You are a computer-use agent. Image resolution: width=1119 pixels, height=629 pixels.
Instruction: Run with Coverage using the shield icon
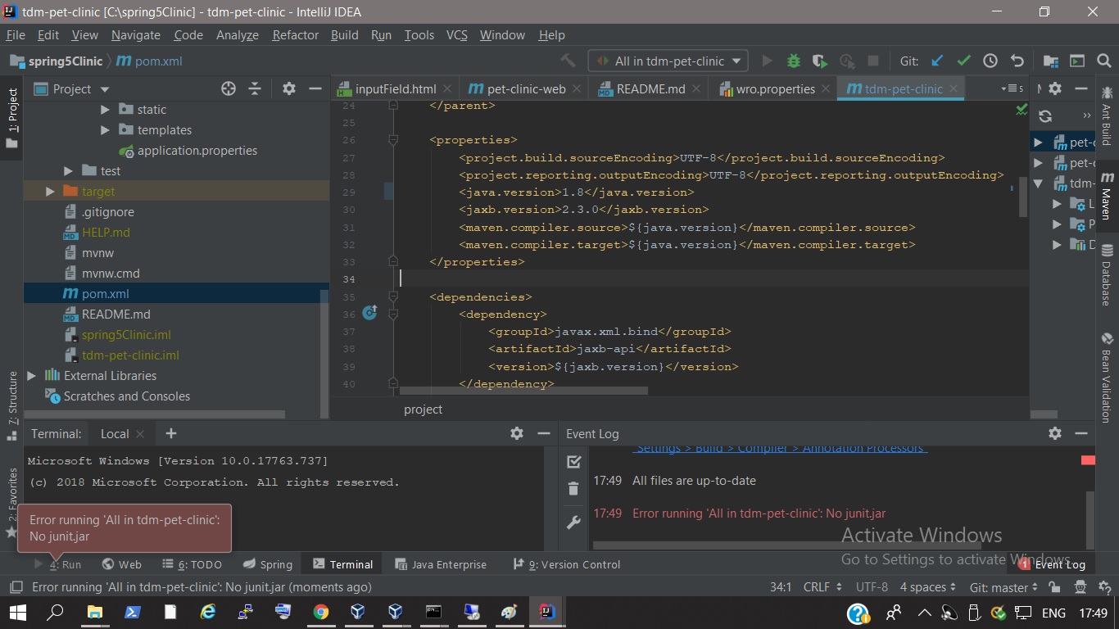(x=820, y=61)
